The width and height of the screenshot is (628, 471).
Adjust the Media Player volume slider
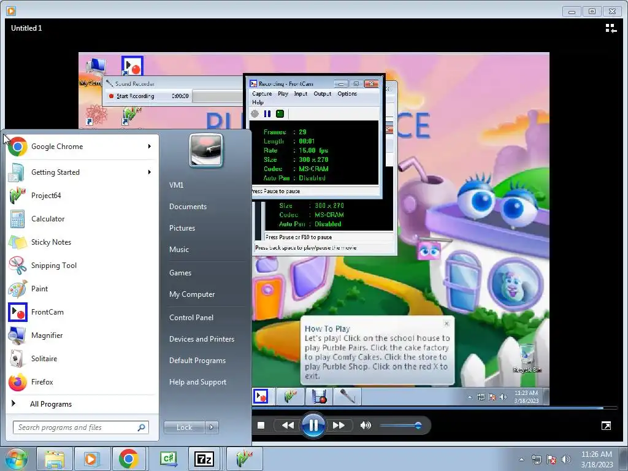[x=400, y=426]
